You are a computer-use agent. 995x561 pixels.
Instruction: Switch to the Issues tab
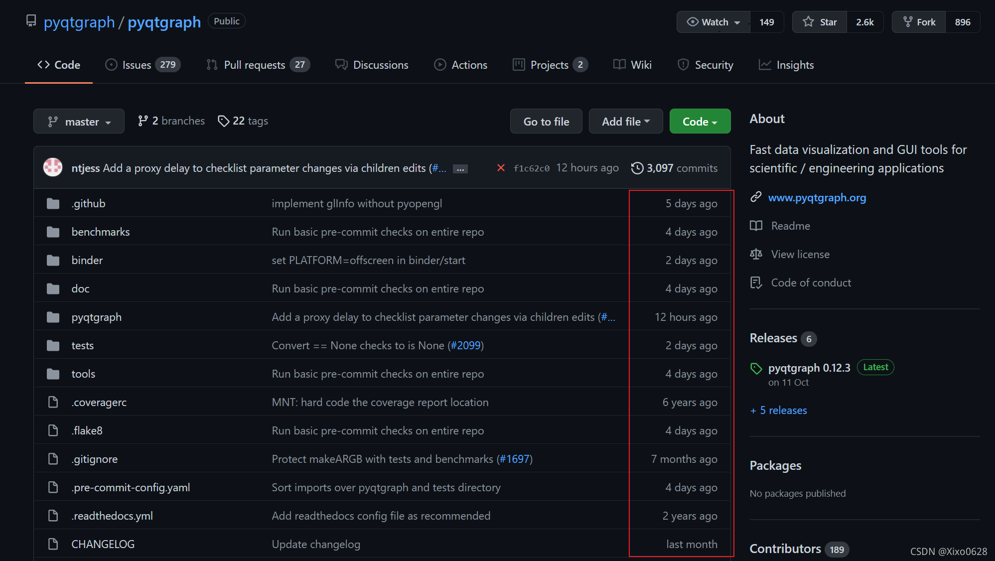click(137, 65)
